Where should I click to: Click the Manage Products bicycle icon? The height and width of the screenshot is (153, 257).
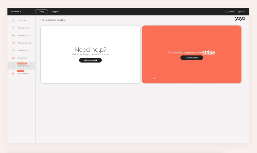pos(13,35)
